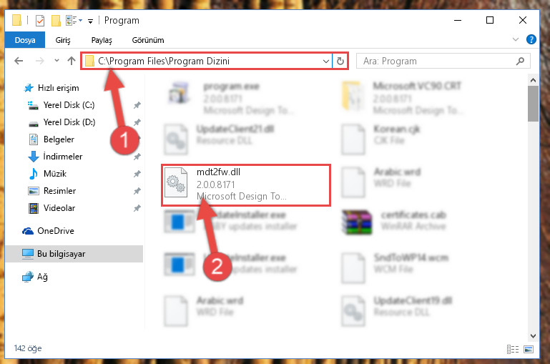Expand the ribbon with the chevron

(515, 39)
